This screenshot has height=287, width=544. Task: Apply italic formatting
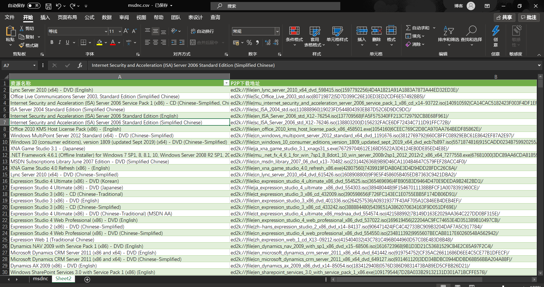click(x=59, y=42)
